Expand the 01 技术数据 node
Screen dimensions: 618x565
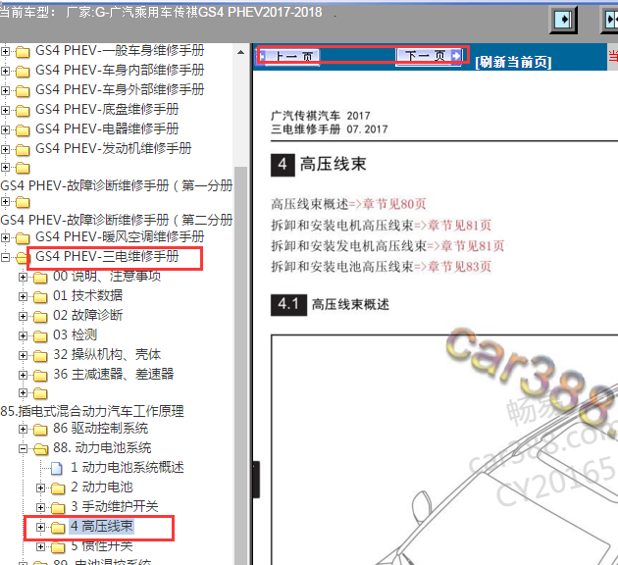point(23,296)
